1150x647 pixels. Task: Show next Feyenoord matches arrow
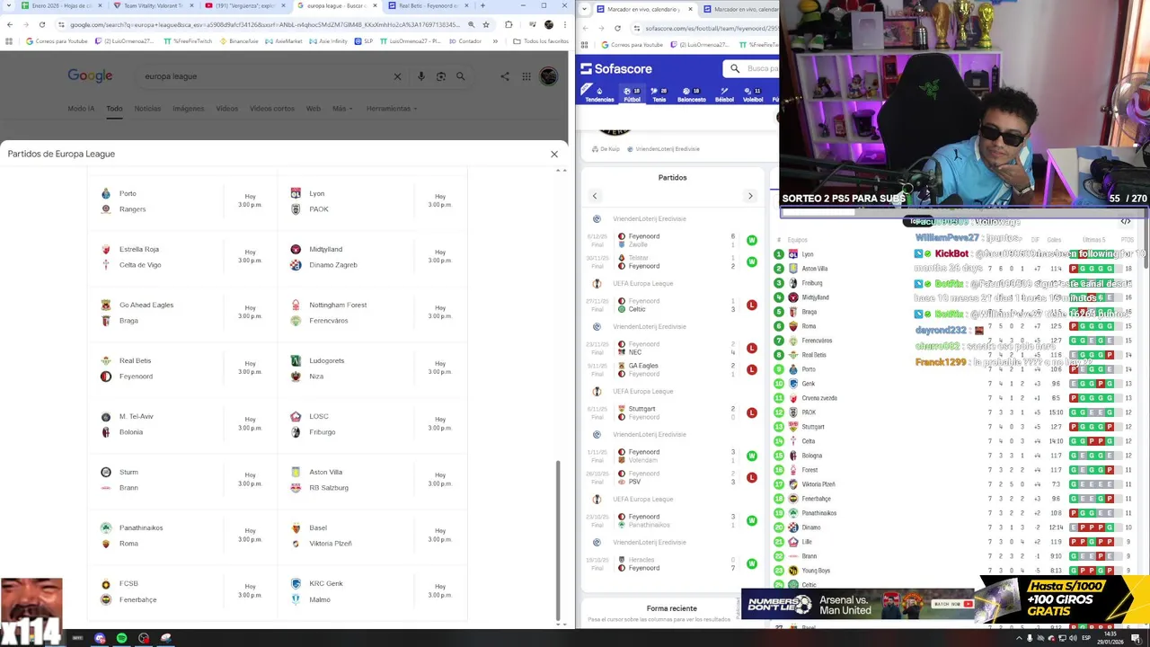(750, 196)
